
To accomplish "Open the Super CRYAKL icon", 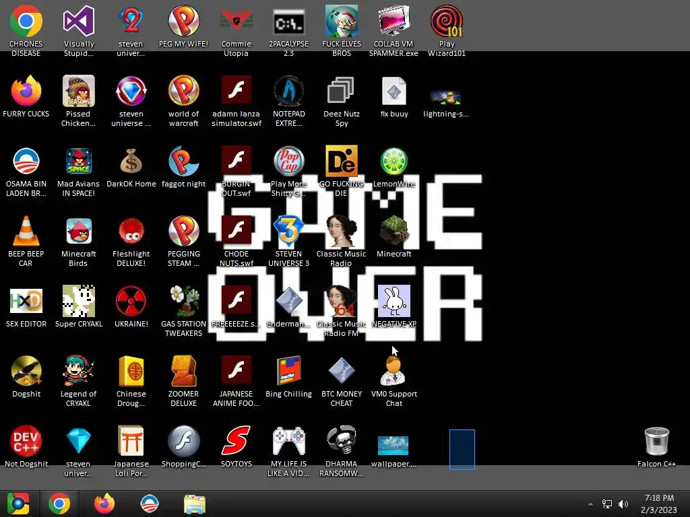I will 78,301.
